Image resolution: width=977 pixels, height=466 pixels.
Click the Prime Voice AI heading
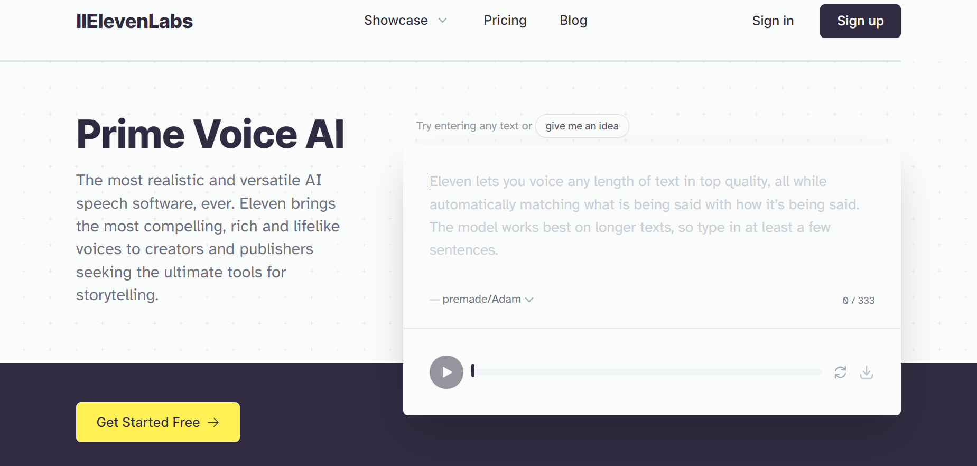pyautogui.click(x=210, y=134)
